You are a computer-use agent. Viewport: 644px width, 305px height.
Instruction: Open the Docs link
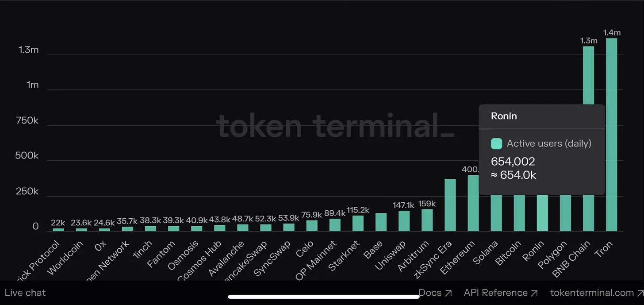pos(430,293)
